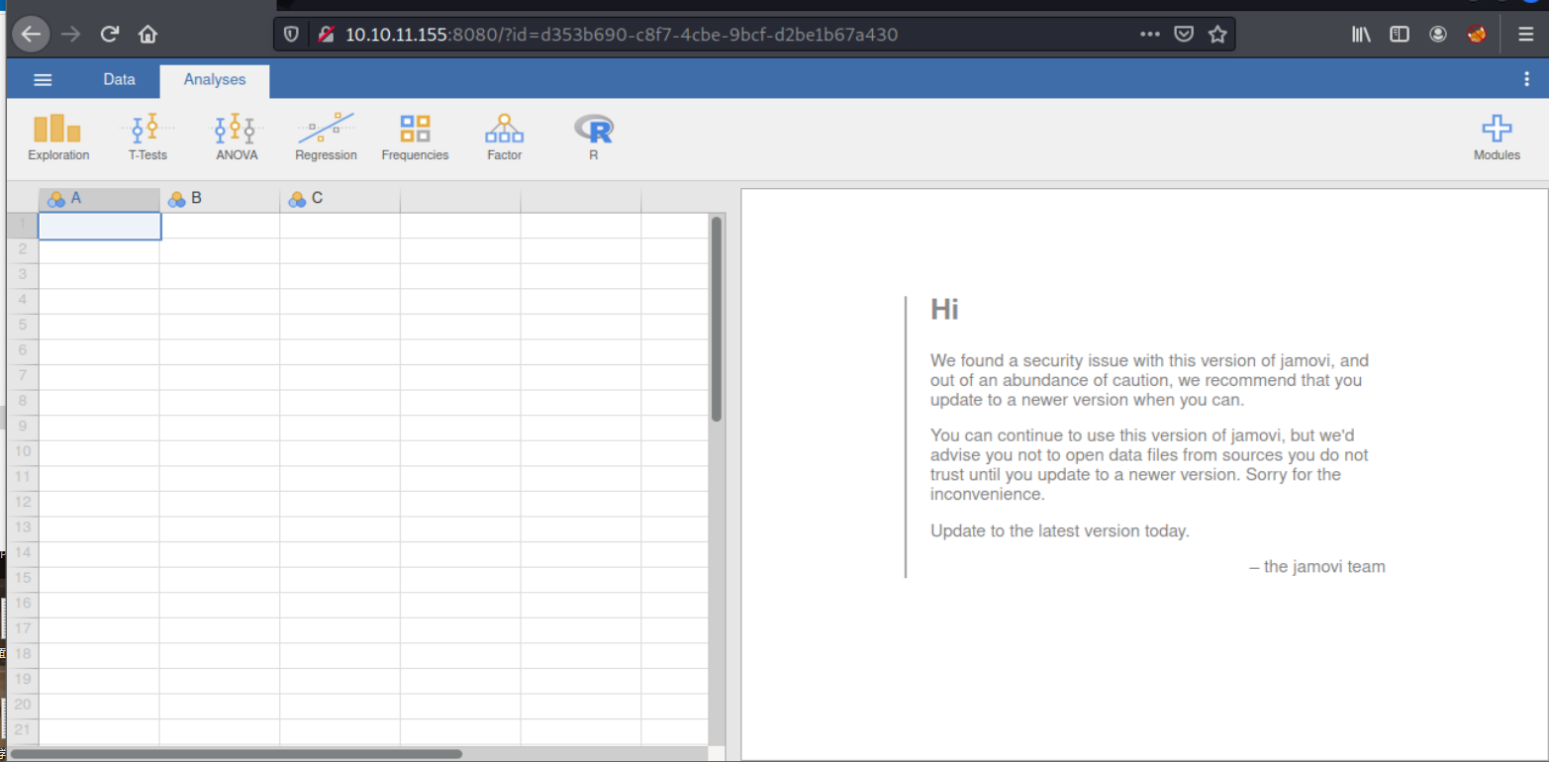Select column A header
Screen dimensions: 1549x762
point(99,199)
